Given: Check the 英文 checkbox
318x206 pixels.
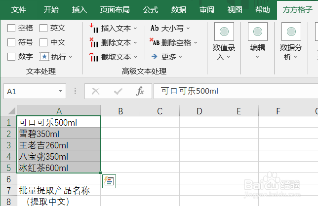Looking at the screenshot, I should pos(43,28).
